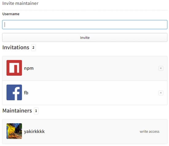Open the blue Facebook logo avatar
Screen dimensions: 169x146
(14, 92)
